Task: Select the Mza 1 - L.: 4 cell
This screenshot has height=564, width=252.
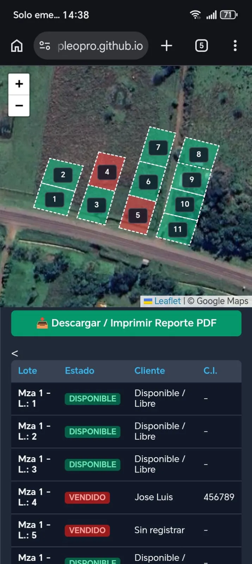Action: pyautogui.click(x=35, y=497)
